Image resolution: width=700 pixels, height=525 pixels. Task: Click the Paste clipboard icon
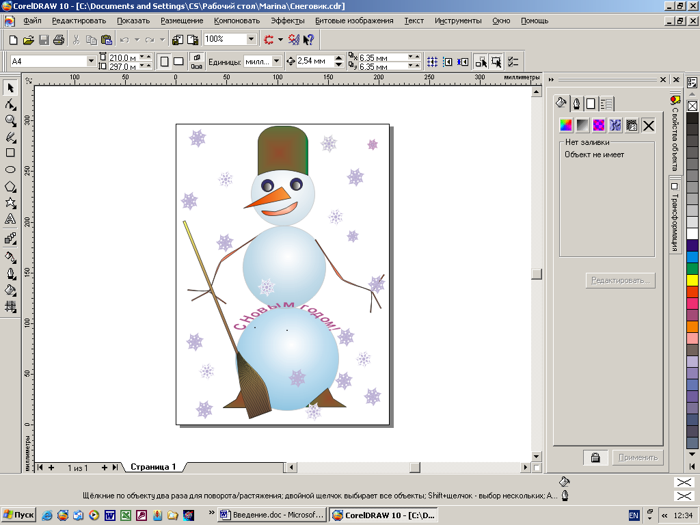click(106, 40)
